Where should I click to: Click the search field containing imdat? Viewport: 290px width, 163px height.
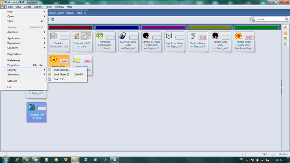(271, 19)
